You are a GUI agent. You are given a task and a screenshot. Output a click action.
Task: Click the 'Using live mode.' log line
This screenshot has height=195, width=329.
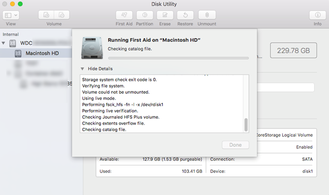[99, 98]
